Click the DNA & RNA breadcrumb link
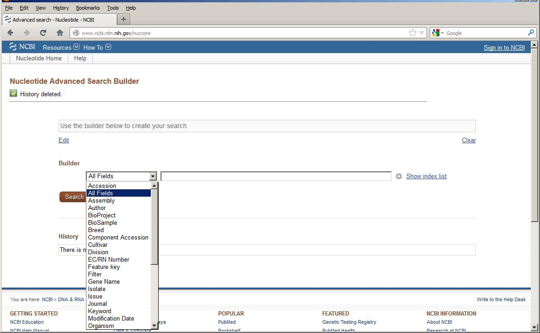The height and width of the screenshot is (333, 540). click(71, 299)
